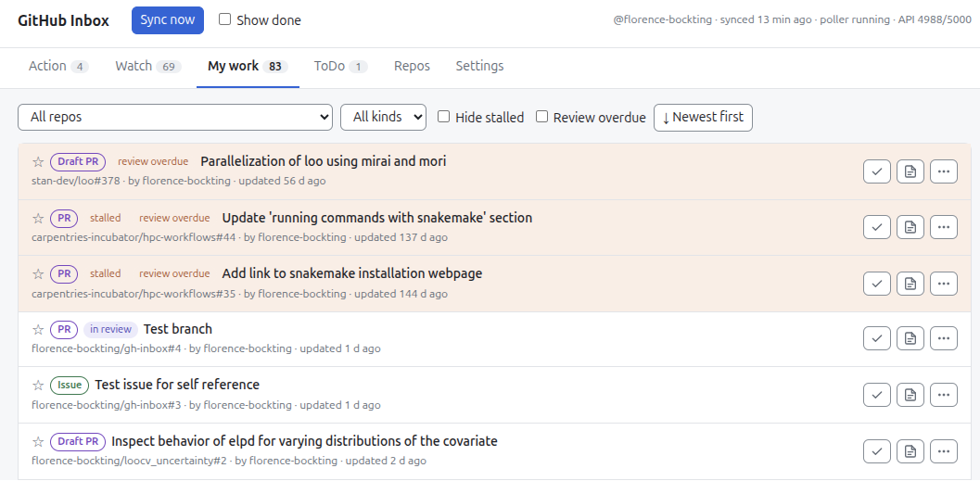
Task: Click the sync status text showing API 4988/5000
Action: (793, 19)
